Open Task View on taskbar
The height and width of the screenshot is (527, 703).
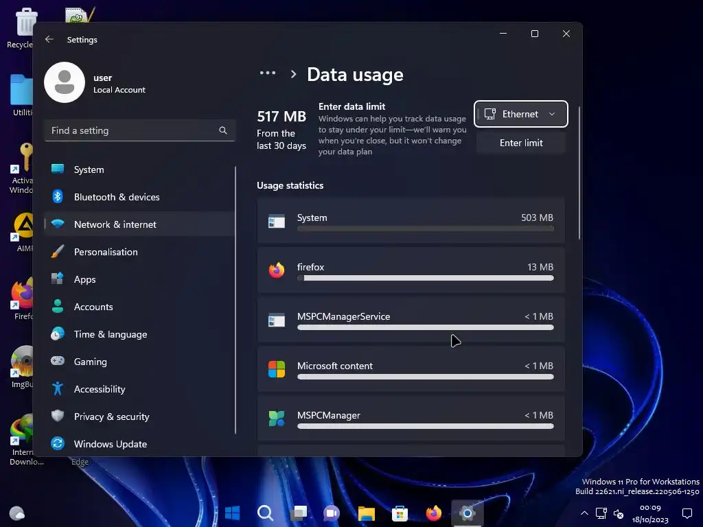click(299, 513)
